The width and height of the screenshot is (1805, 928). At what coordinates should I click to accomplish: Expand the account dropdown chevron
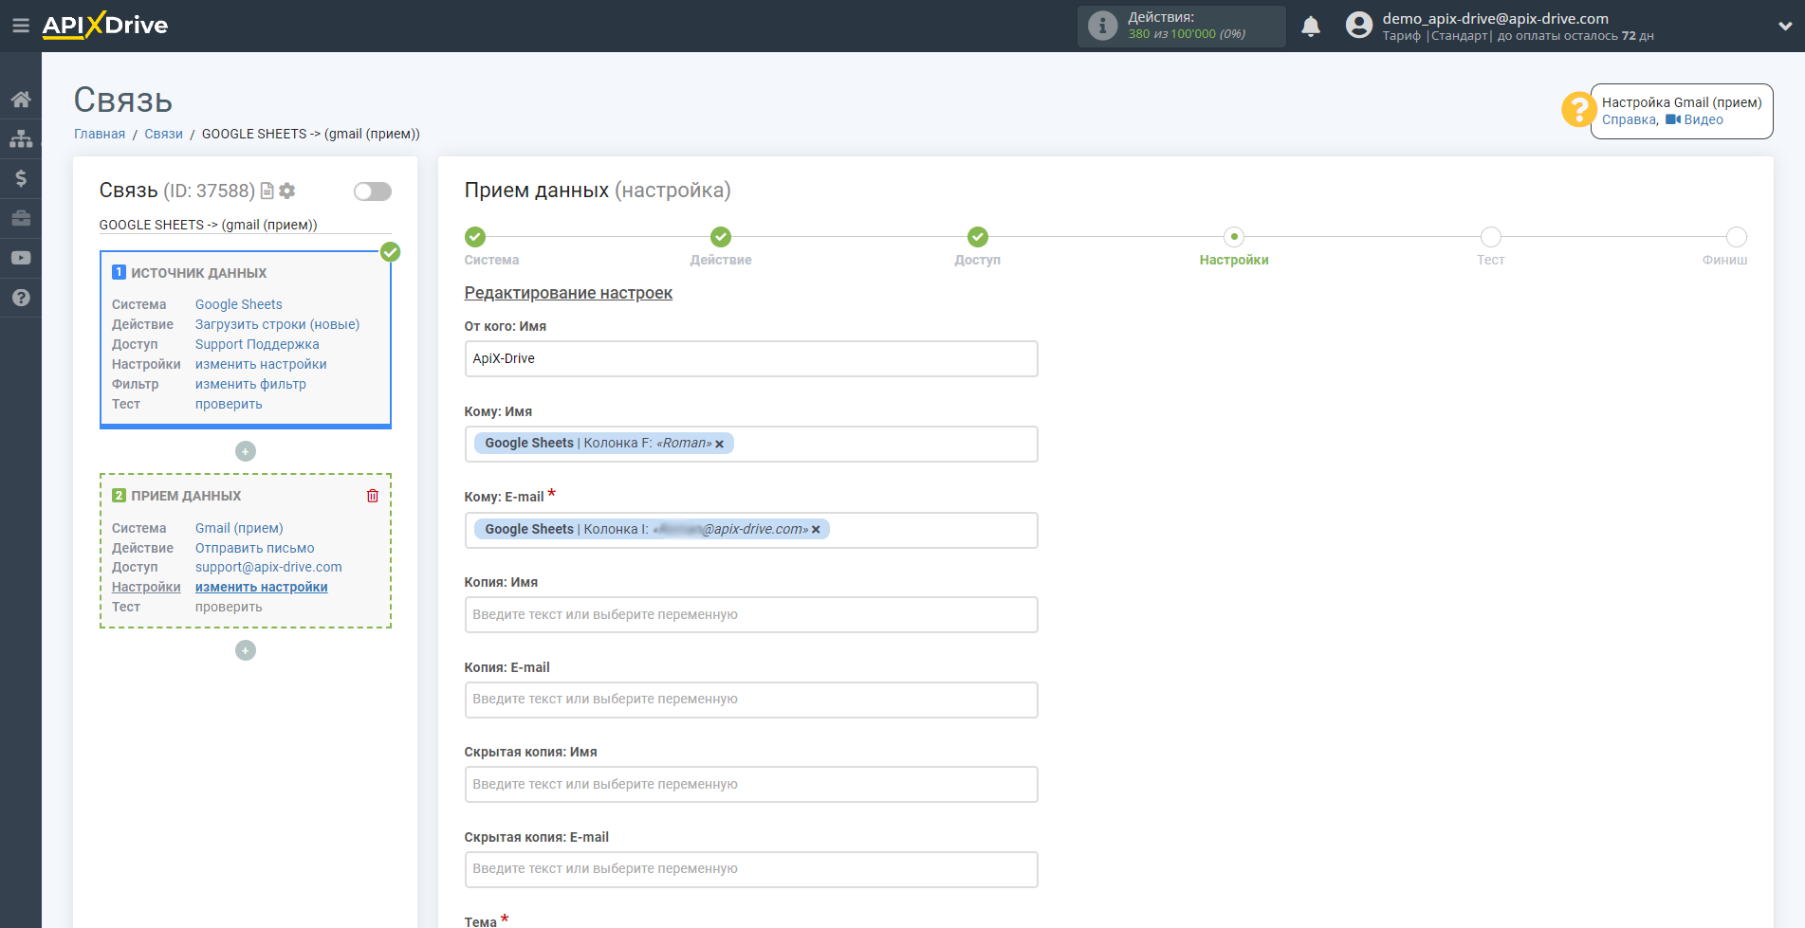coord(1784,27)
